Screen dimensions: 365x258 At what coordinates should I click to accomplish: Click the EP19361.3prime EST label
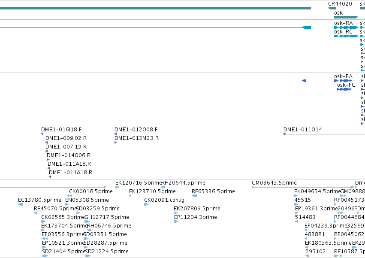click(x=317, y=209)
